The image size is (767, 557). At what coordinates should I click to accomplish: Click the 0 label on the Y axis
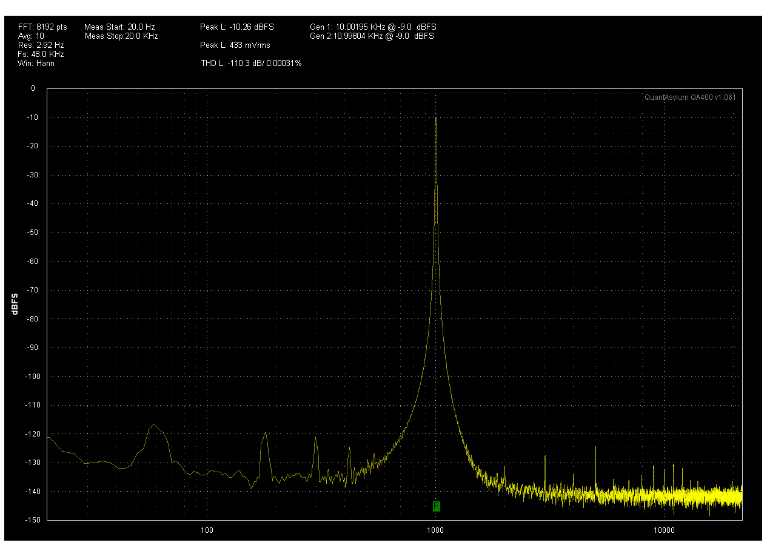pos(33,88)
